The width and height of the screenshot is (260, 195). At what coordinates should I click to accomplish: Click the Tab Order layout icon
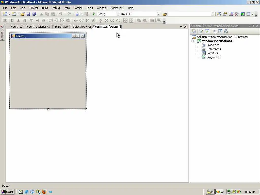pos(159,21)
